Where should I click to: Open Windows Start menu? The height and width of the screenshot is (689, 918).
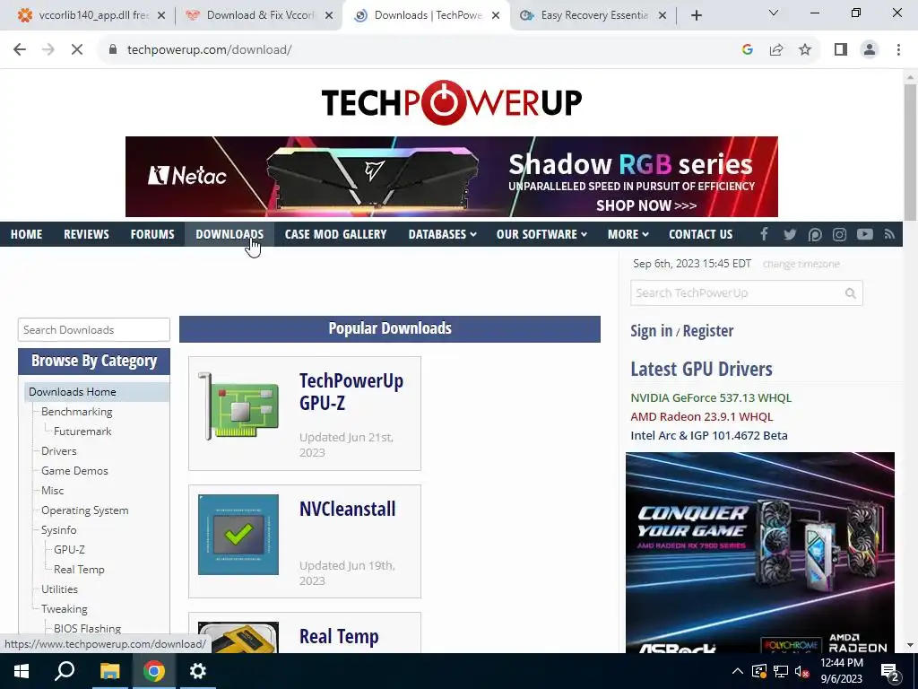[x=22, y=671]
